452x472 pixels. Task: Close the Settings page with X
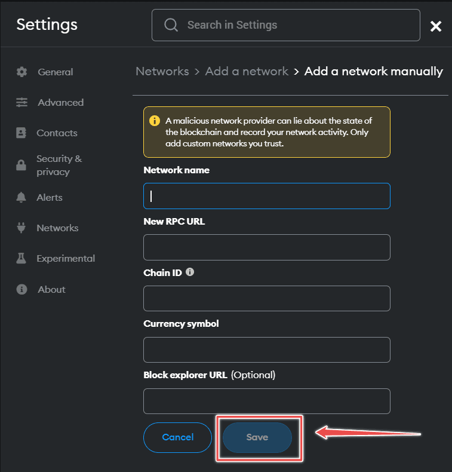coord(436,26)
